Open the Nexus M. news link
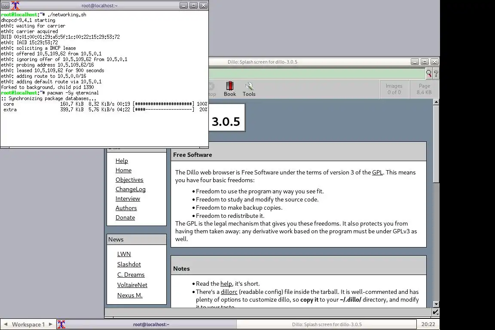The height and width of the screenshot is (330, 495). pos(130,295)
